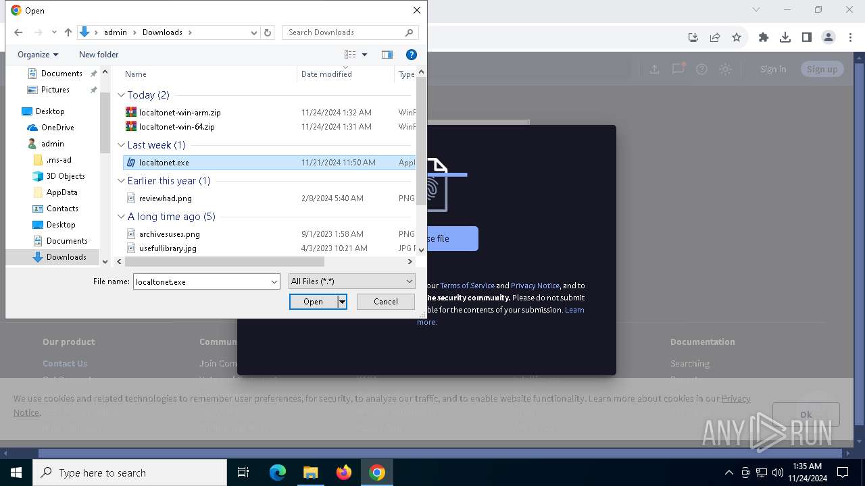Bookmark this page with the star
Image resolution: width=865 pixels, height=486 pixels.
[x=737, y=38]
